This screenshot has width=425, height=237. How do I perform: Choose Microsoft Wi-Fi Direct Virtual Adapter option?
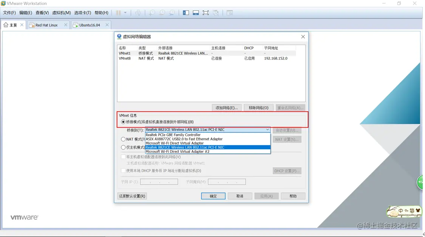click(x=208, y=143)
